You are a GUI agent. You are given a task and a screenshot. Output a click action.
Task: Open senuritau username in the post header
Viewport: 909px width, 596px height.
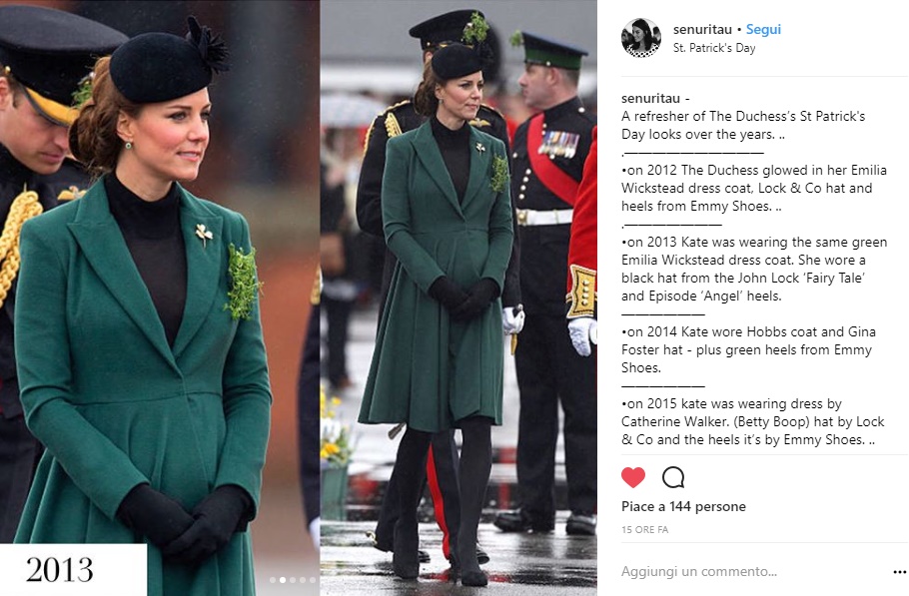tap(702, 30)
